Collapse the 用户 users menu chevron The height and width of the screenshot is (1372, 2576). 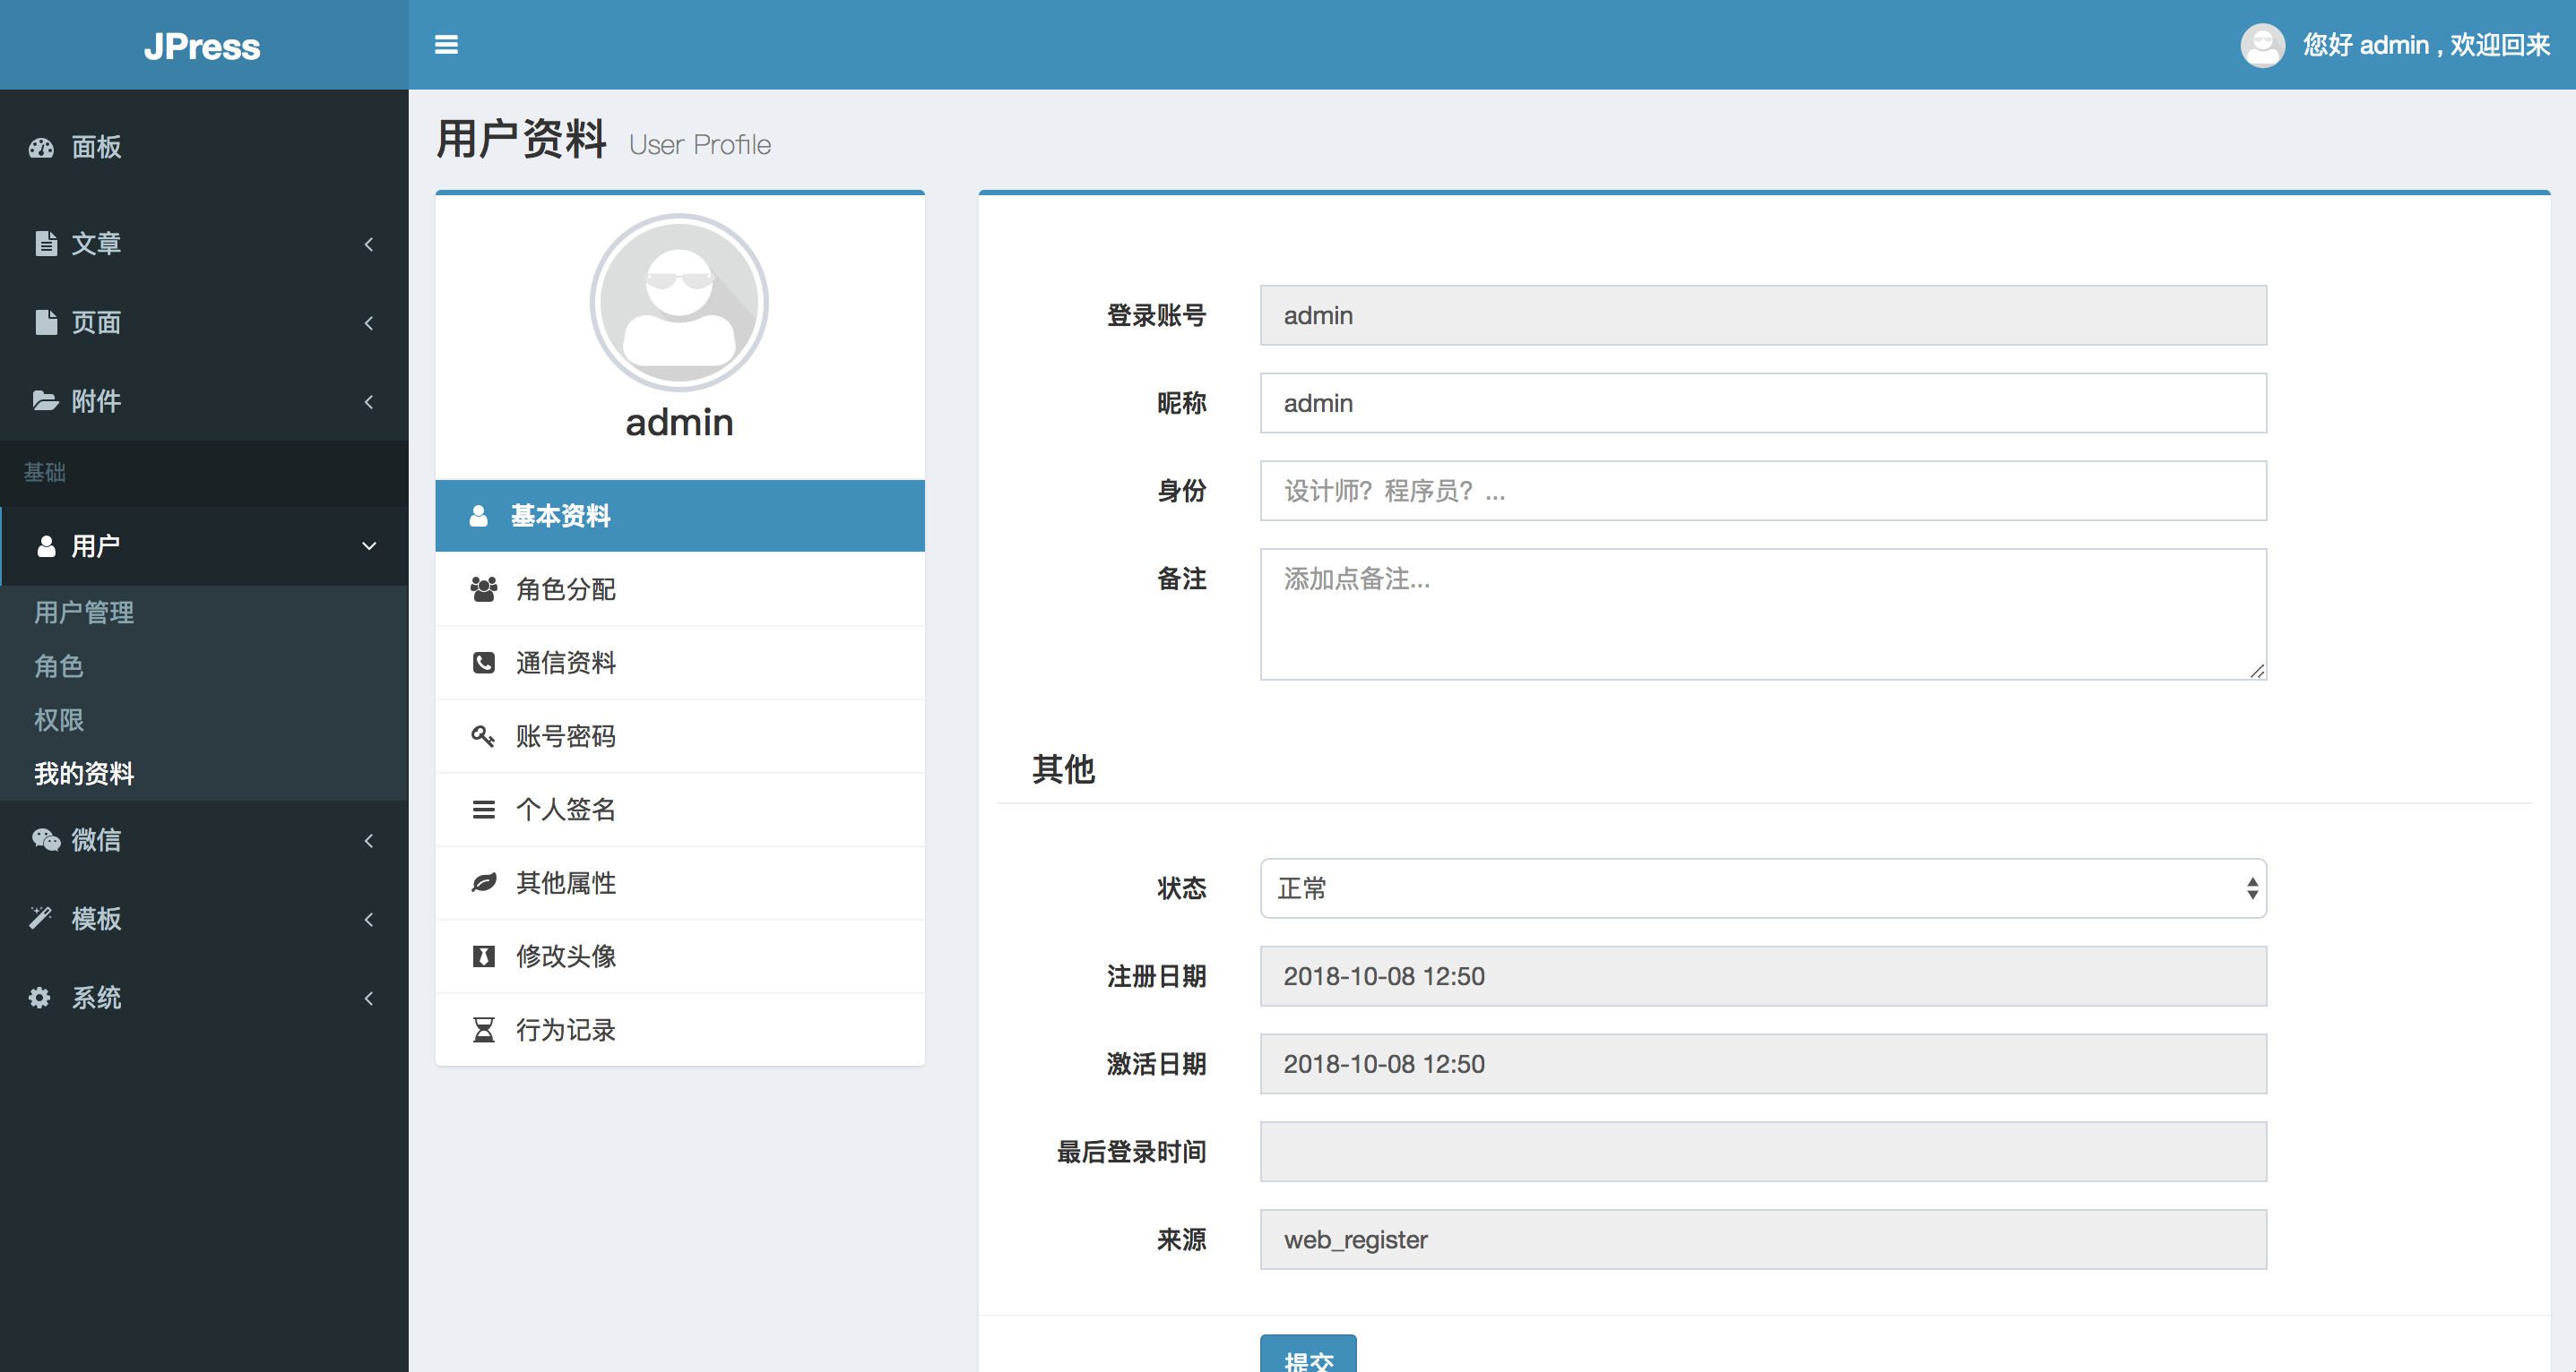(369, 545)
